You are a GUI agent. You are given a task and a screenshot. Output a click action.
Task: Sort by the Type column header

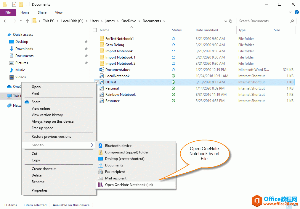click(x=254, y=30)
